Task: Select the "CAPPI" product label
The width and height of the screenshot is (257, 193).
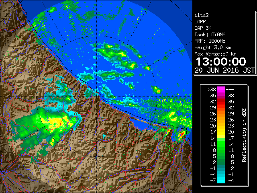Action: (201, 22)
